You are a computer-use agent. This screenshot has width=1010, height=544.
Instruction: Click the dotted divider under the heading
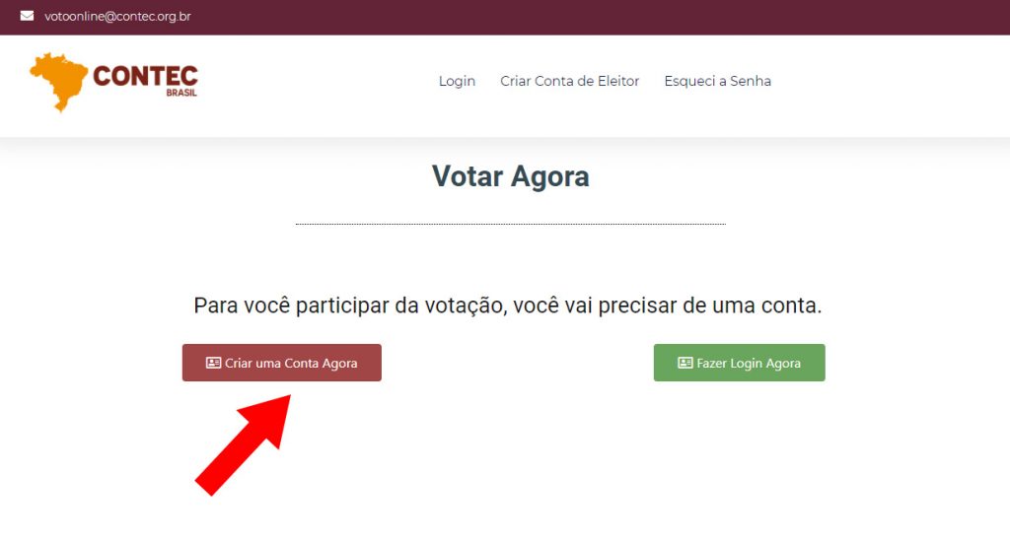point(510,224)
